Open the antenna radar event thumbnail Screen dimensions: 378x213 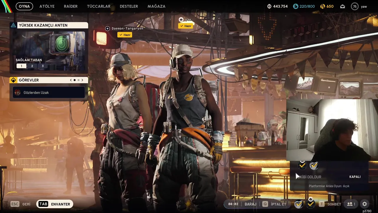point(49,51)
